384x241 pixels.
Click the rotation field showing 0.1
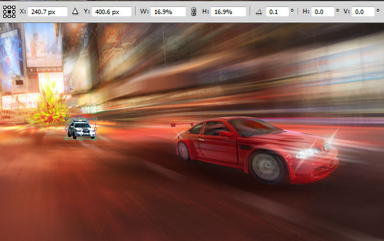277,12
